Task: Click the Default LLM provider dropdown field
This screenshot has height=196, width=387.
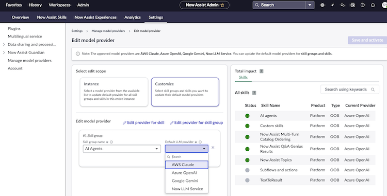Action: 187,149
